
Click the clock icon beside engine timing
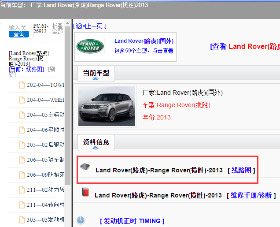pyautogui.click(x=81, y=220)
